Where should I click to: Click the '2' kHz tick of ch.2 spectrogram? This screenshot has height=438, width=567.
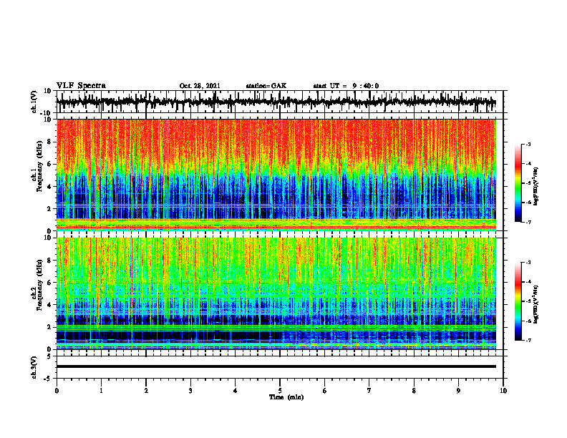click(x=49, y=327)
